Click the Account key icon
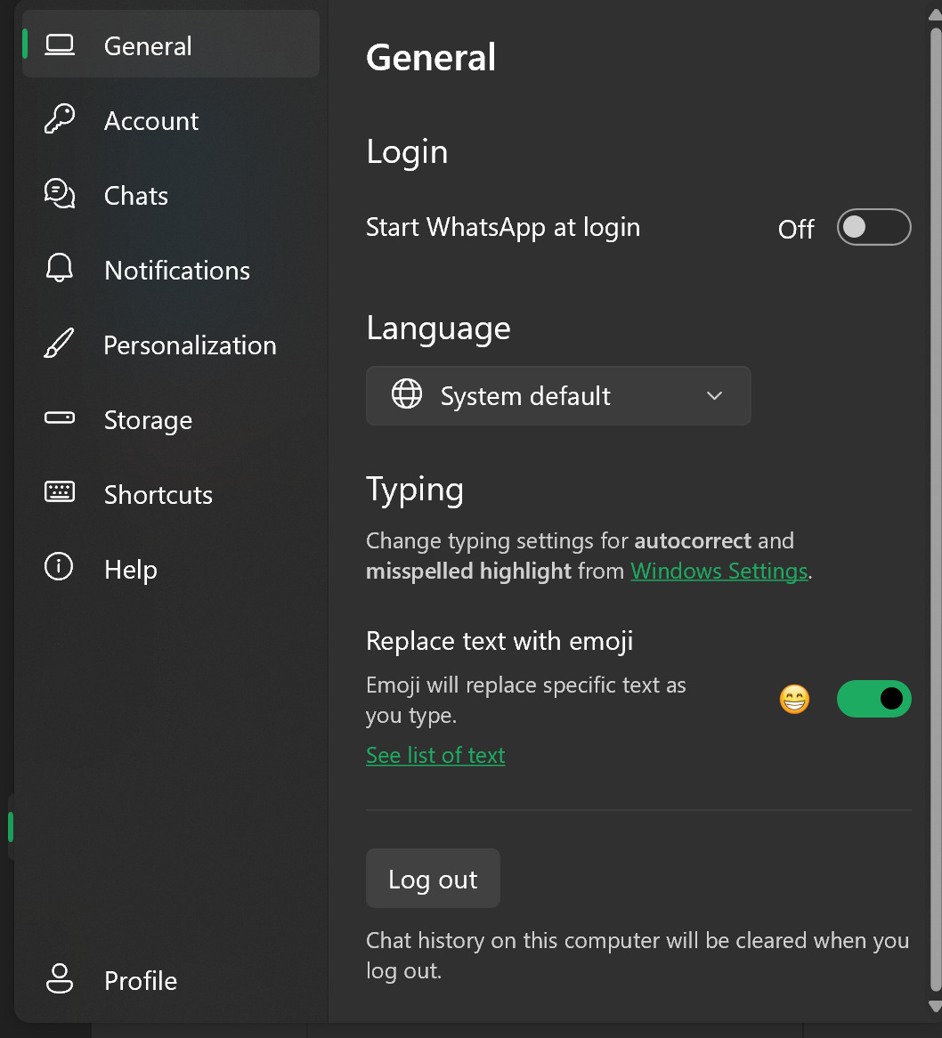This screenshot has width=942, height=1038. 60,119
